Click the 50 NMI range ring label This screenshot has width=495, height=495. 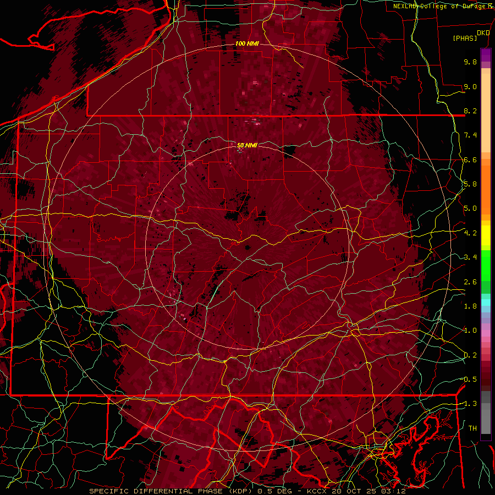(247, 145)
